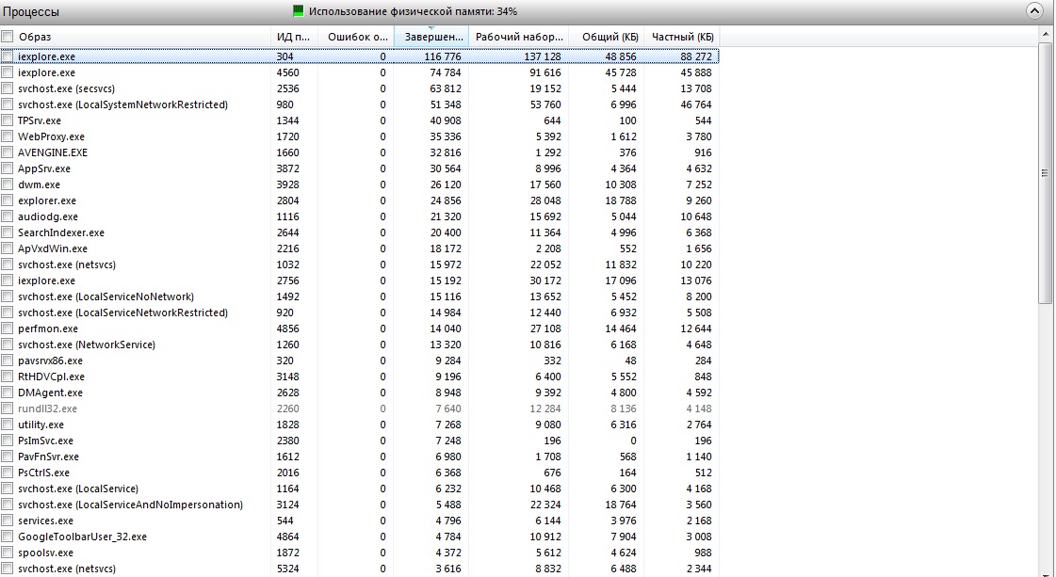Tick the AVENGINE.EXE checkbox
The width and height of the screenshot is (1056, 577).
click(x=8, y=152)
